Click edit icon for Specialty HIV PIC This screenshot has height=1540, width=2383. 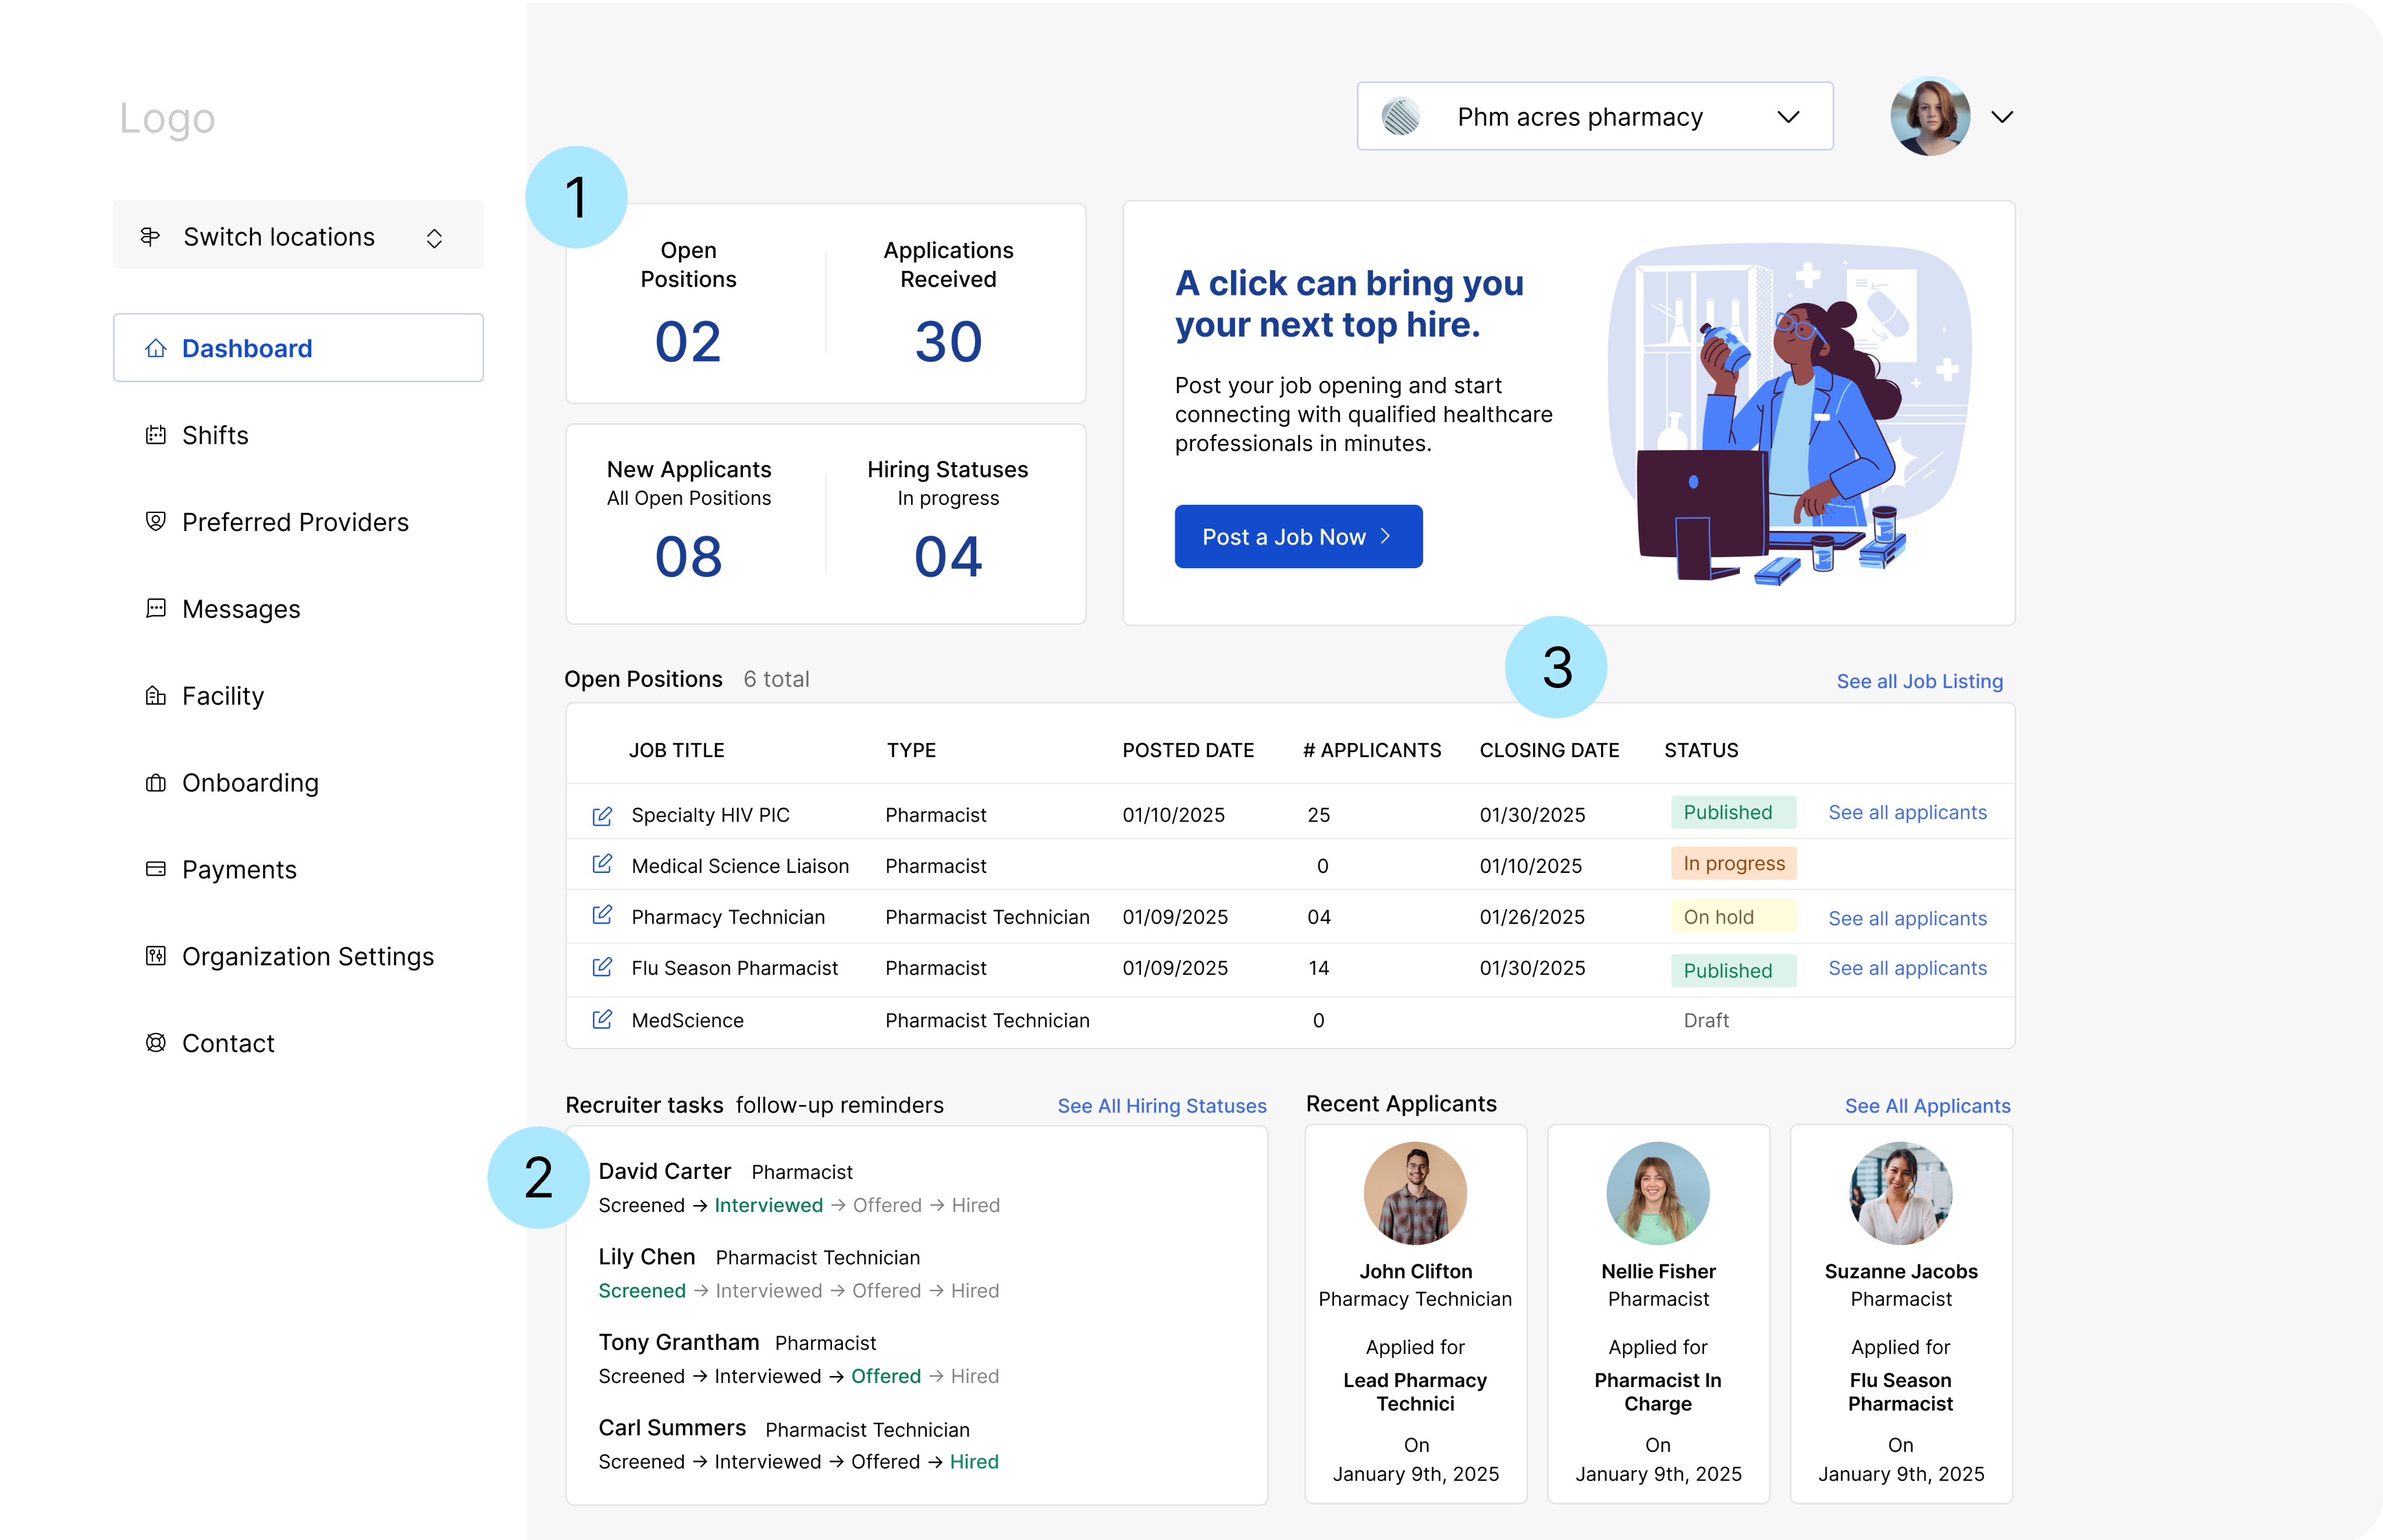click(602, 816)
